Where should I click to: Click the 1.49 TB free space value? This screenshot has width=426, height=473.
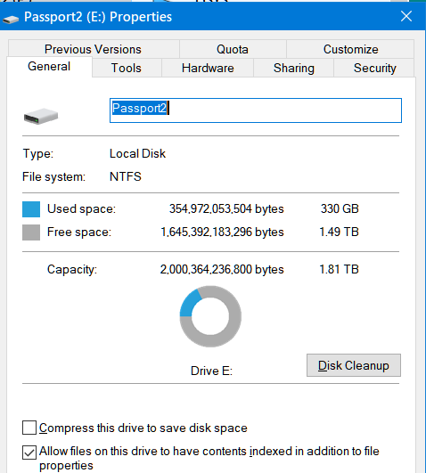click(339, 232)
